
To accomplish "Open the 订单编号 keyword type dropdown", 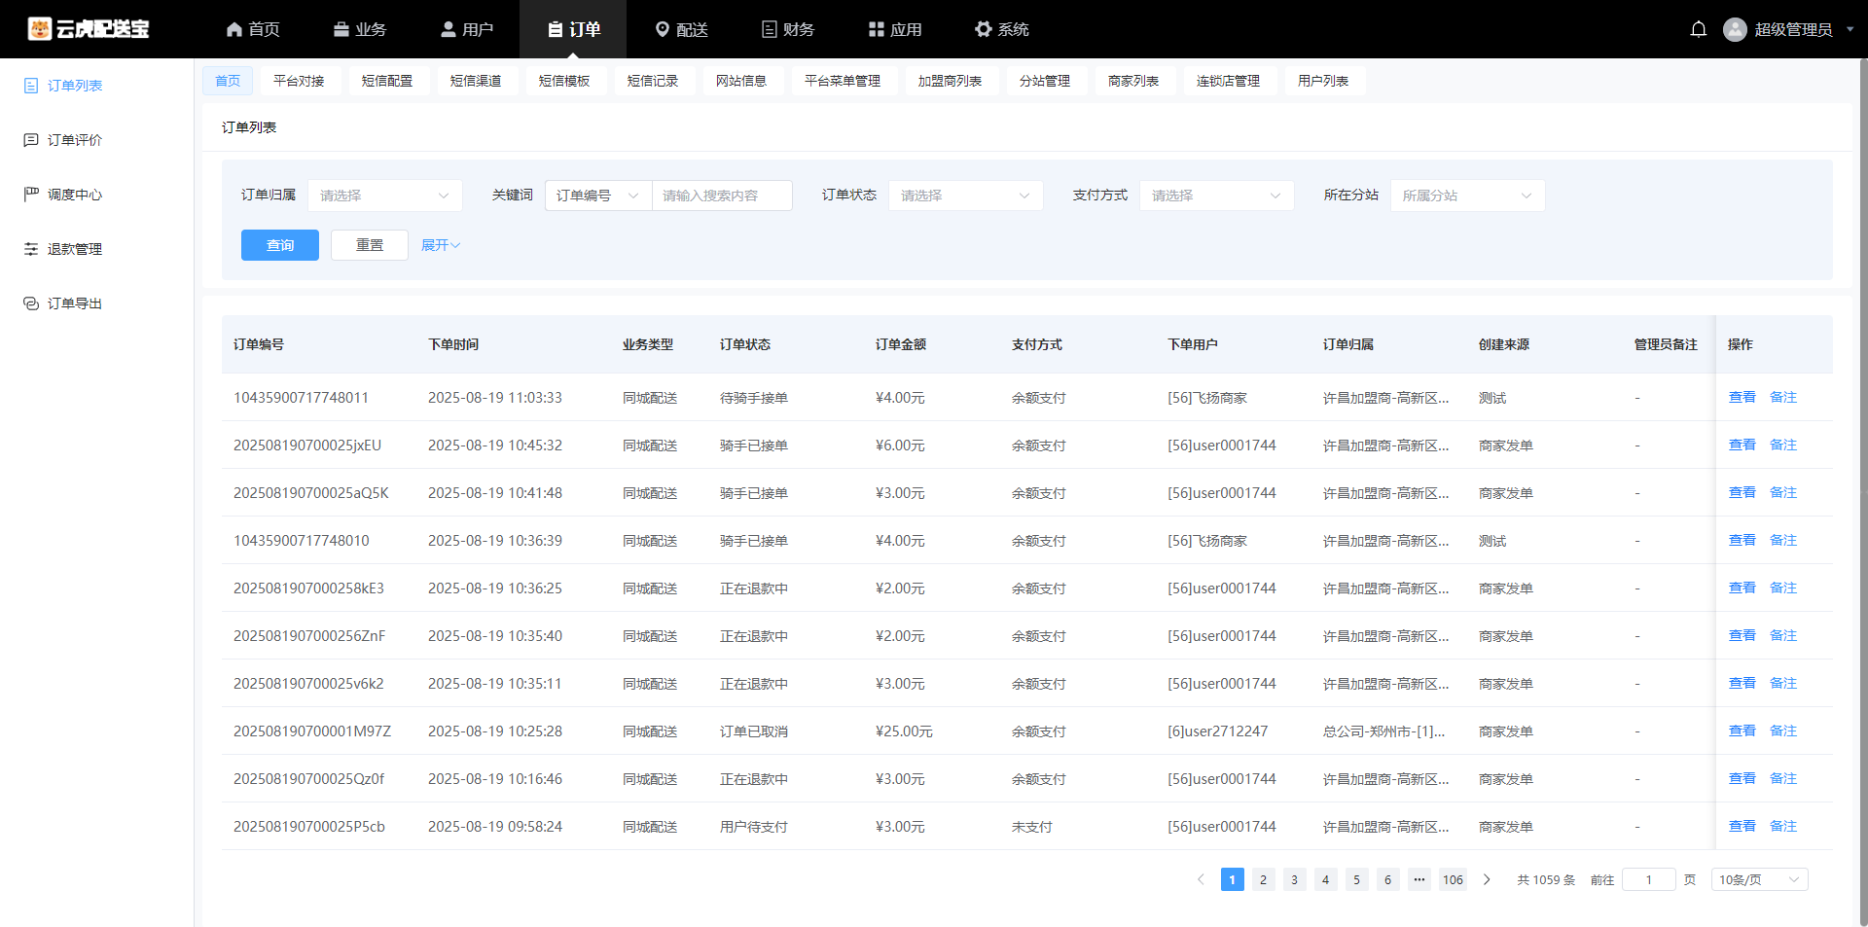I will [598, 196].
